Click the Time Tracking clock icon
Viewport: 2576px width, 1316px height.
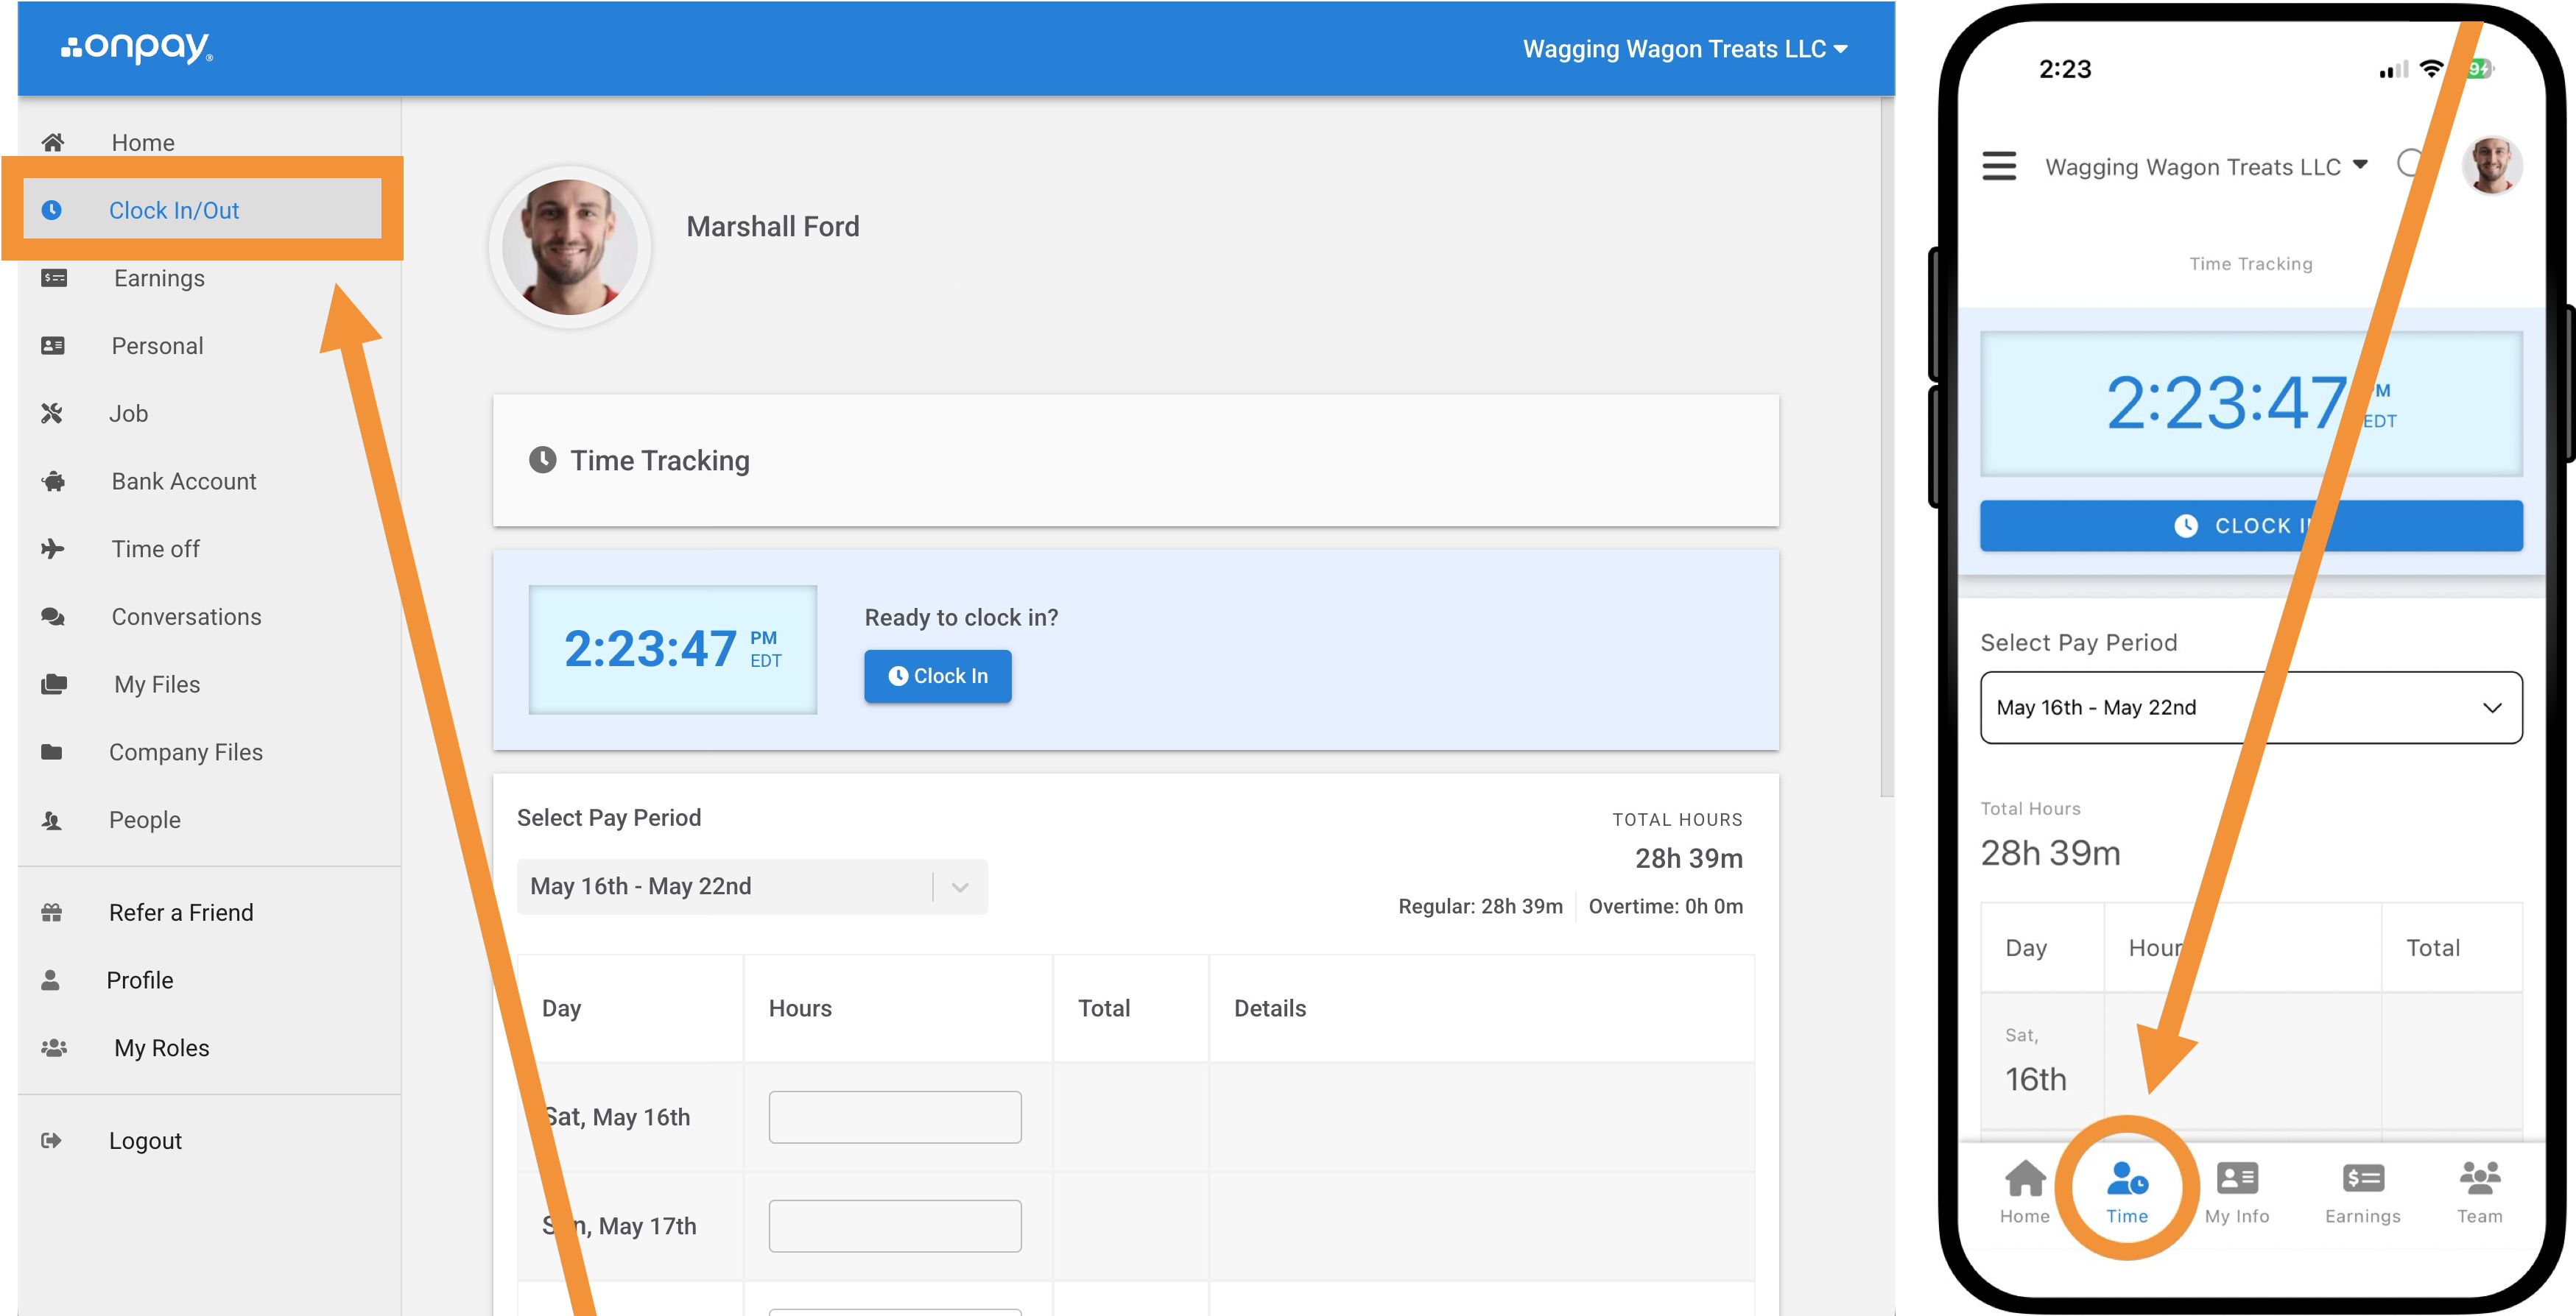coord(543,460)
